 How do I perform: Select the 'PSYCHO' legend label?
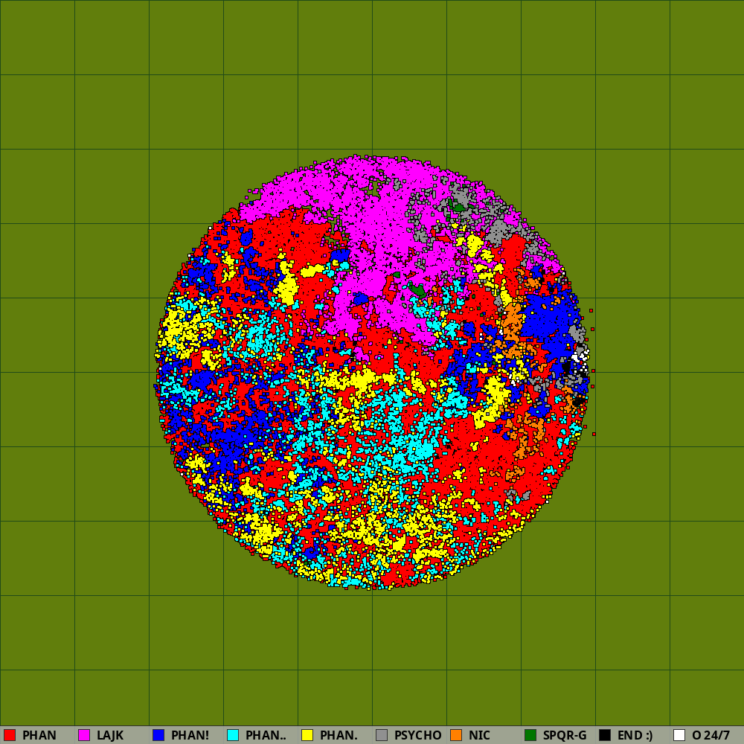(x=417, y=736)
